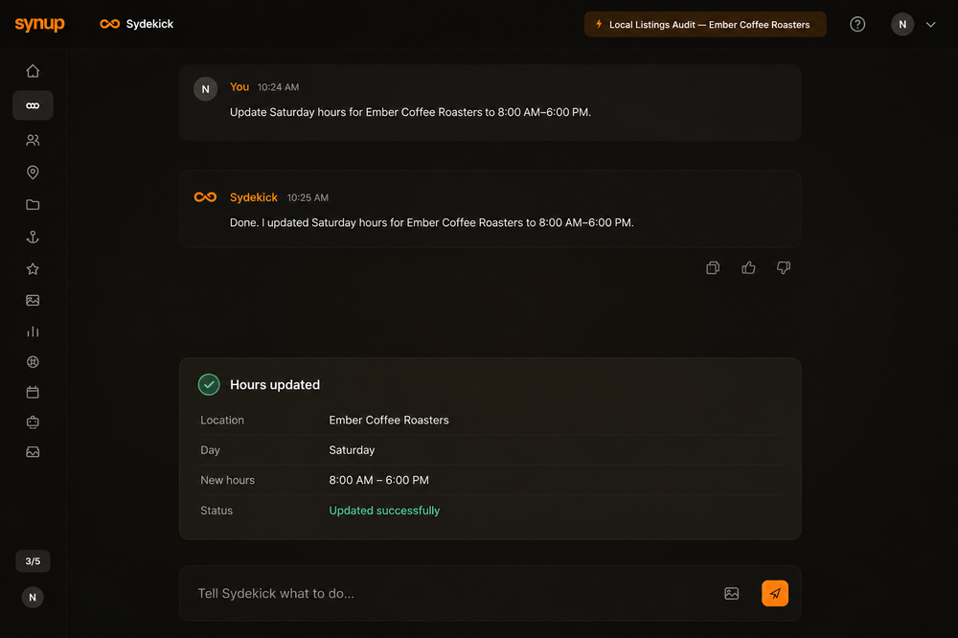This screenshot has width=958, height=638.
Task: Open the calendar sidebar icon
Action: point(33,392)
